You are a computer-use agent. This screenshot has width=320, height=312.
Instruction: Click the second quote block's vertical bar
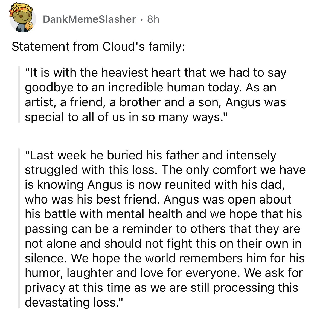pos(19,228)
